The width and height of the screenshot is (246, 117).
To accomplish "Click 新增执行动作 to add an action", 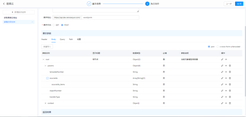I will (19, 12).
